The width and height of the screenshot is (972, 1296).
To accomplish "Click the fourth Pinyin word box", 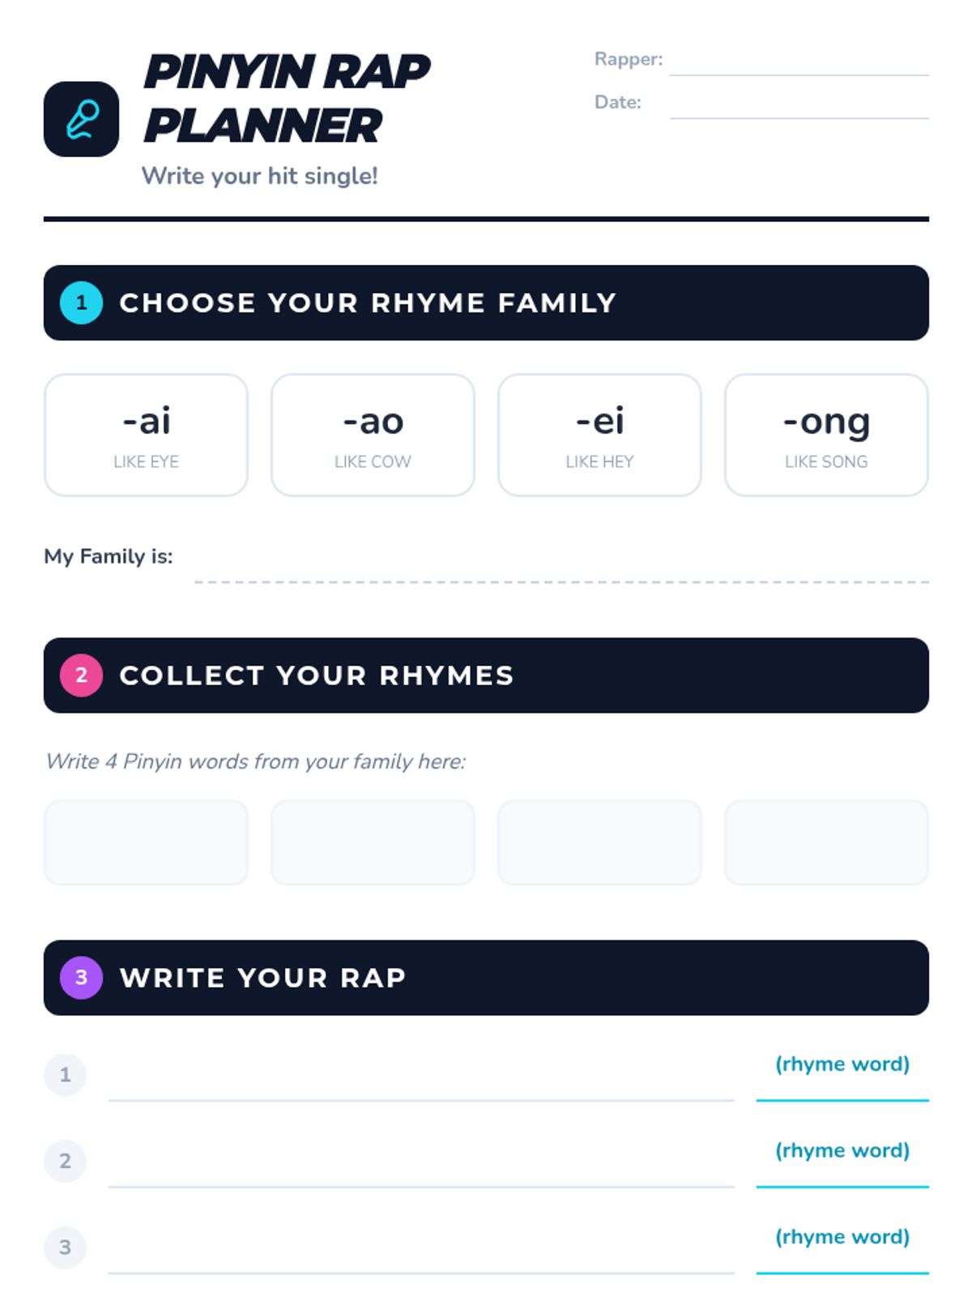I will tap(826, 842).
